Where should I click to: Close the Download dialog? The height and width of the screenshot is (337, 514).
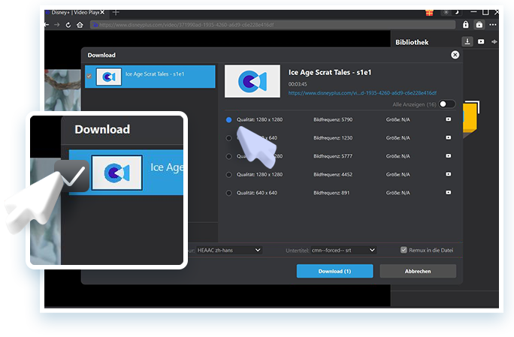click(455, 55)
